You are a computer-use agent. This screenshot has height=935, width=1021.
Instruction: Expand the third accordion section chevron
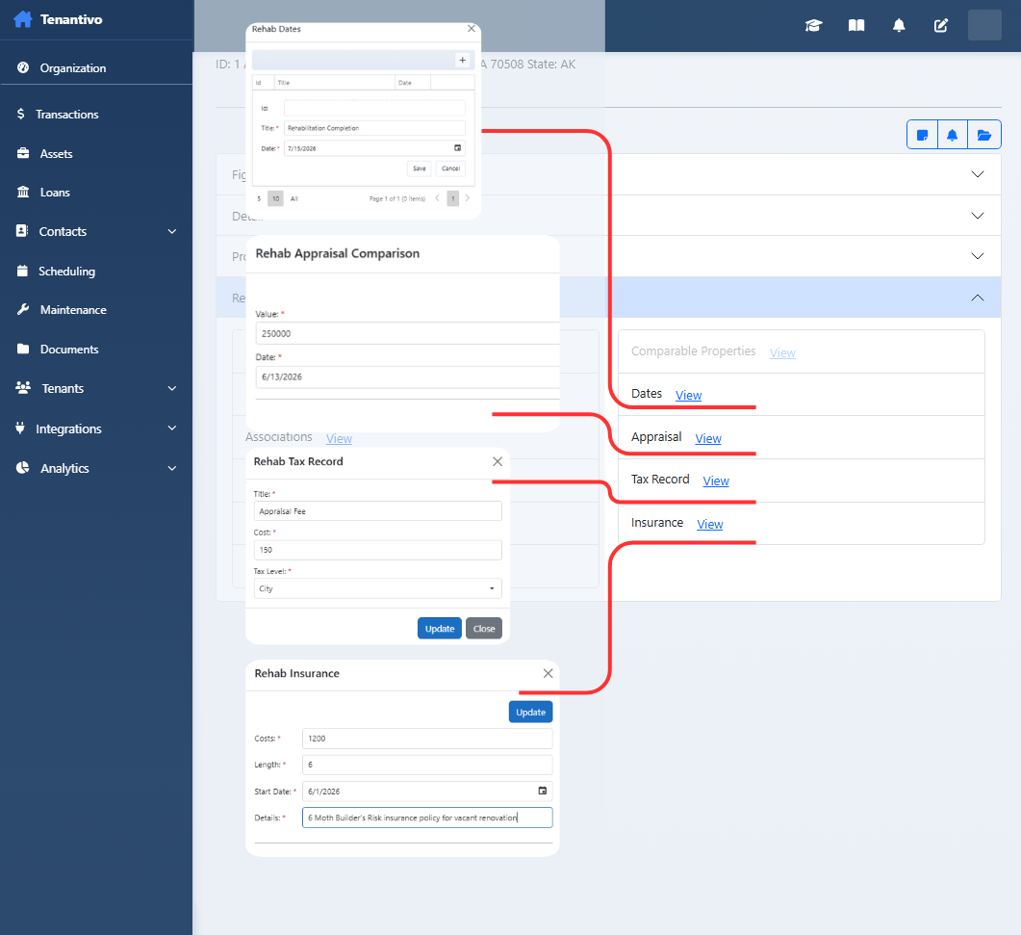pos(978,256)
